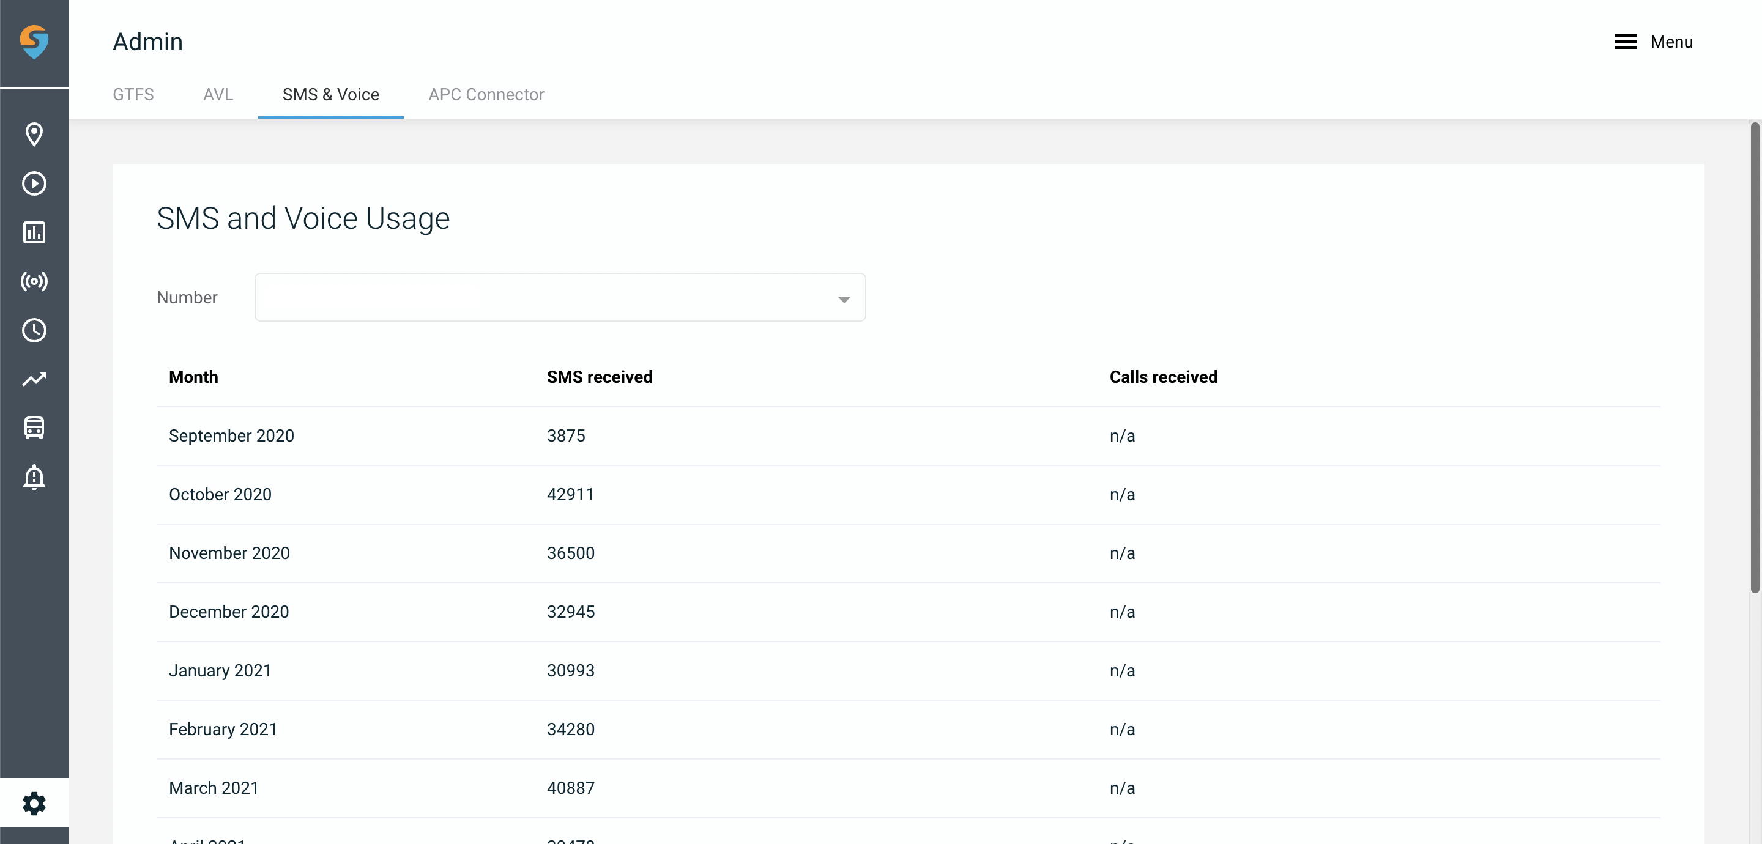Click the Calls received column header
This screenshot has width=1762, height=844.
pyautogui.click(x=1163, y=377)
